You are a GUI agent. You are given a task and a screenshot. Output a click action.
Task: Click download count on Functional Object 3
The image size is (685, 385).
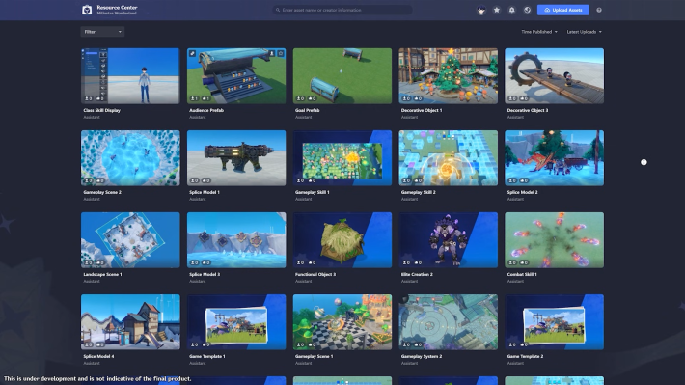(x=300, y=262)
